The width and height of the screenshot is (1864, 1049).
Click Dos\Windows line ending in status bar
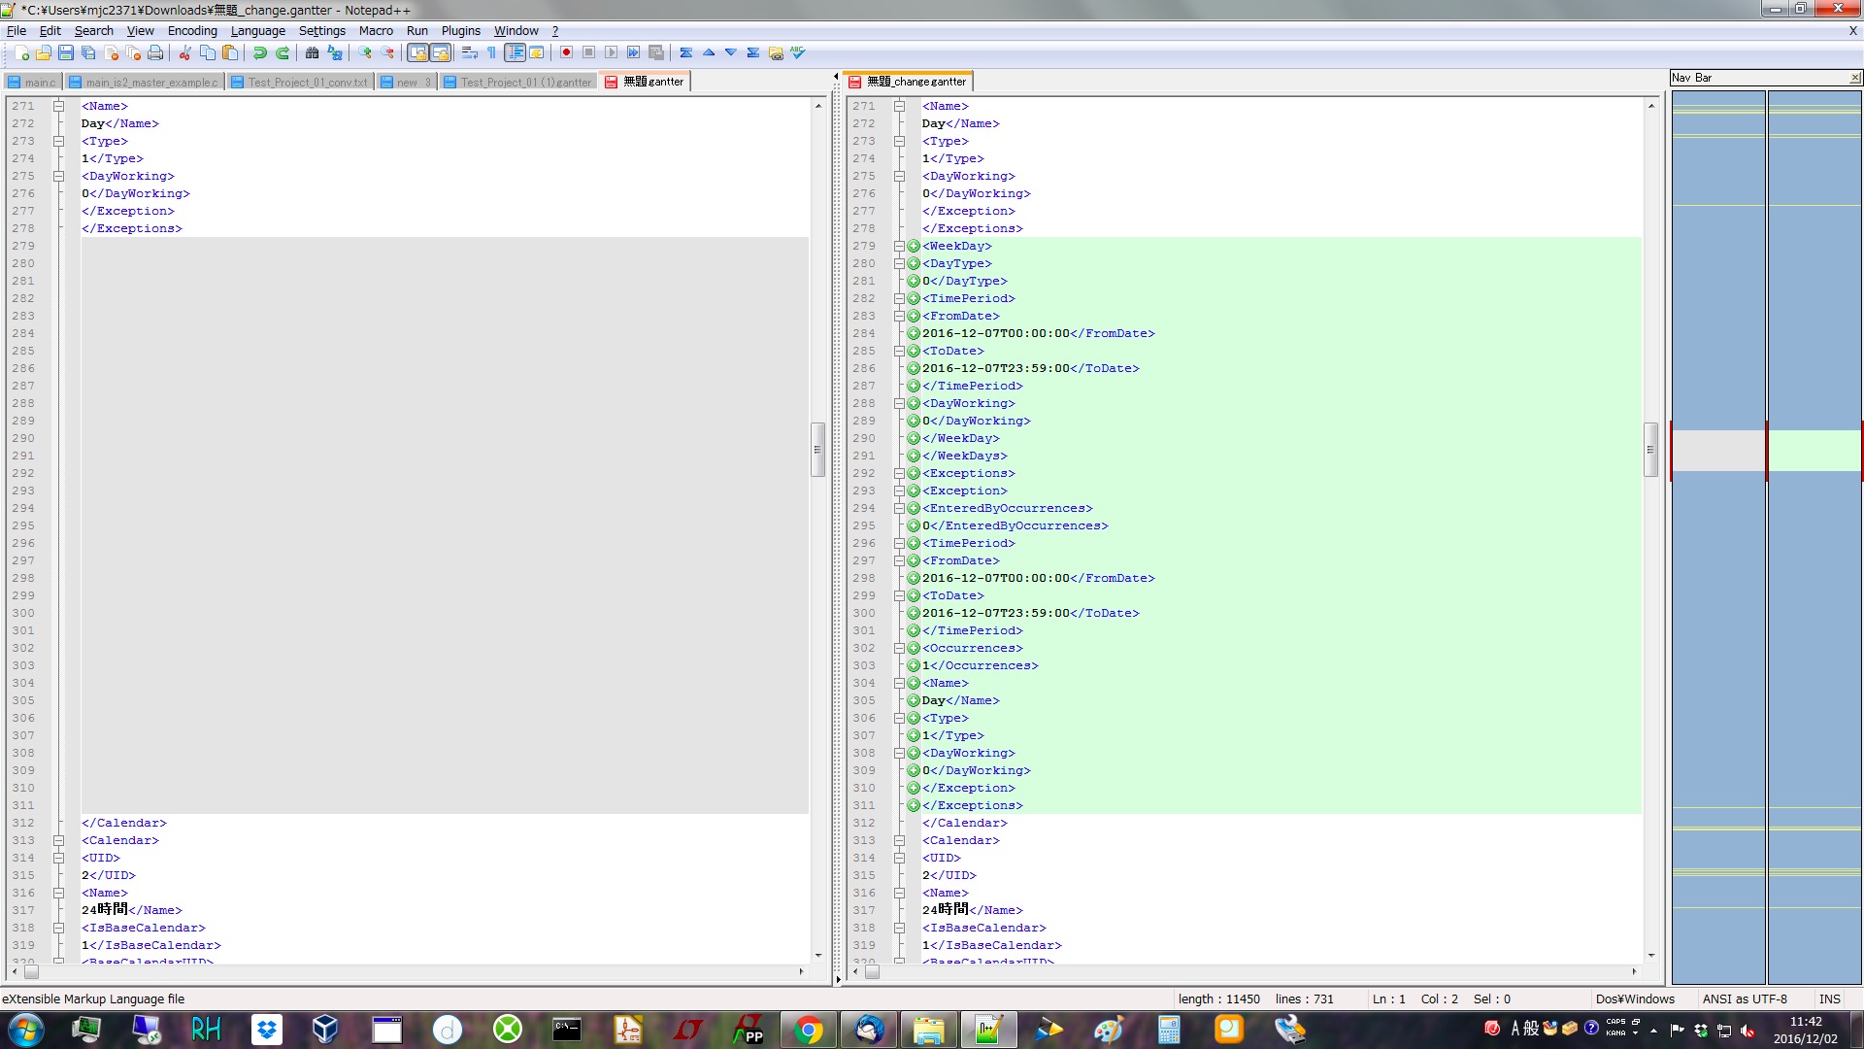[x=1635, y=998]
